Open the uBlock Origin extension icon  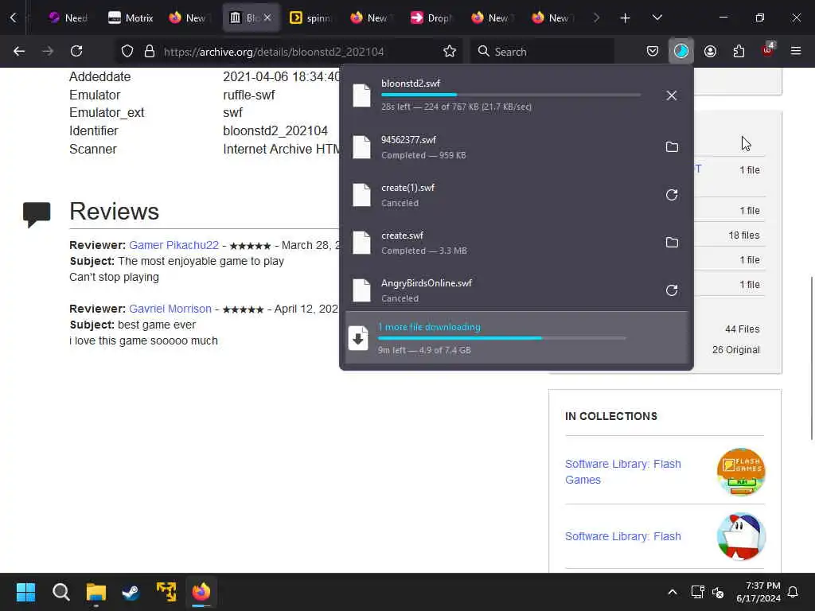[x=767, y=50]
